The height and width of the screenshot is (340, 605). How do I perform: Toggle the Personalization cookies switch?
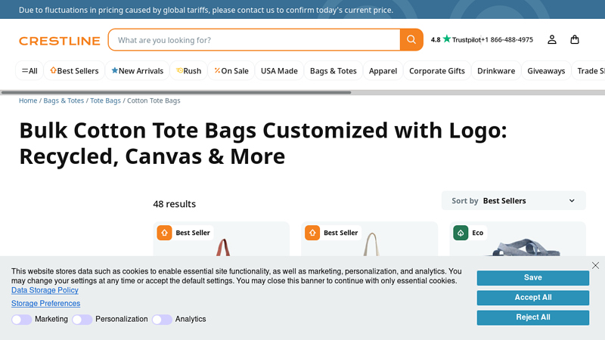pos(82,320)
